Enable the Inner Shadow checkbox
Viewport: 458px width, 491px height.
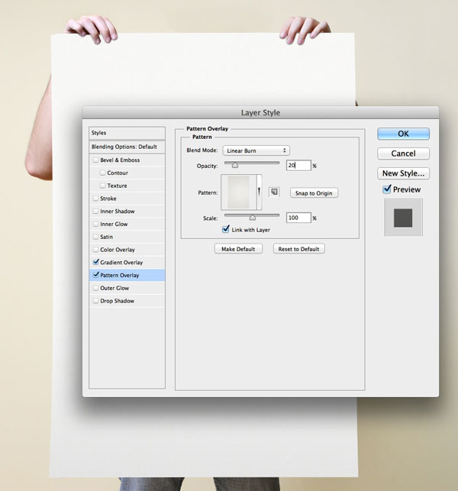click(95, 212)
